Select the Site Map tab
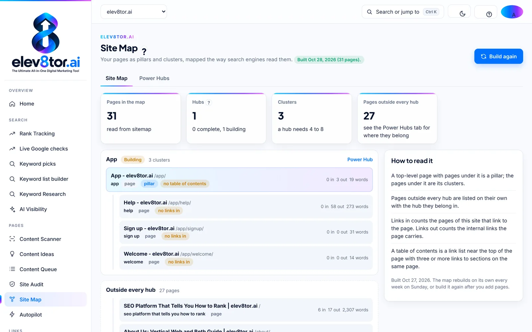Viewport: 532px width, 332px height. click(116, 78)
